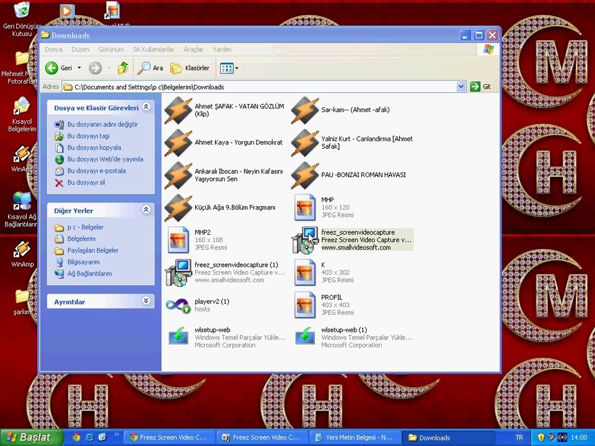595x446 pixels.
Task: Click the green Up folder icon
Action: click(123, 68)
